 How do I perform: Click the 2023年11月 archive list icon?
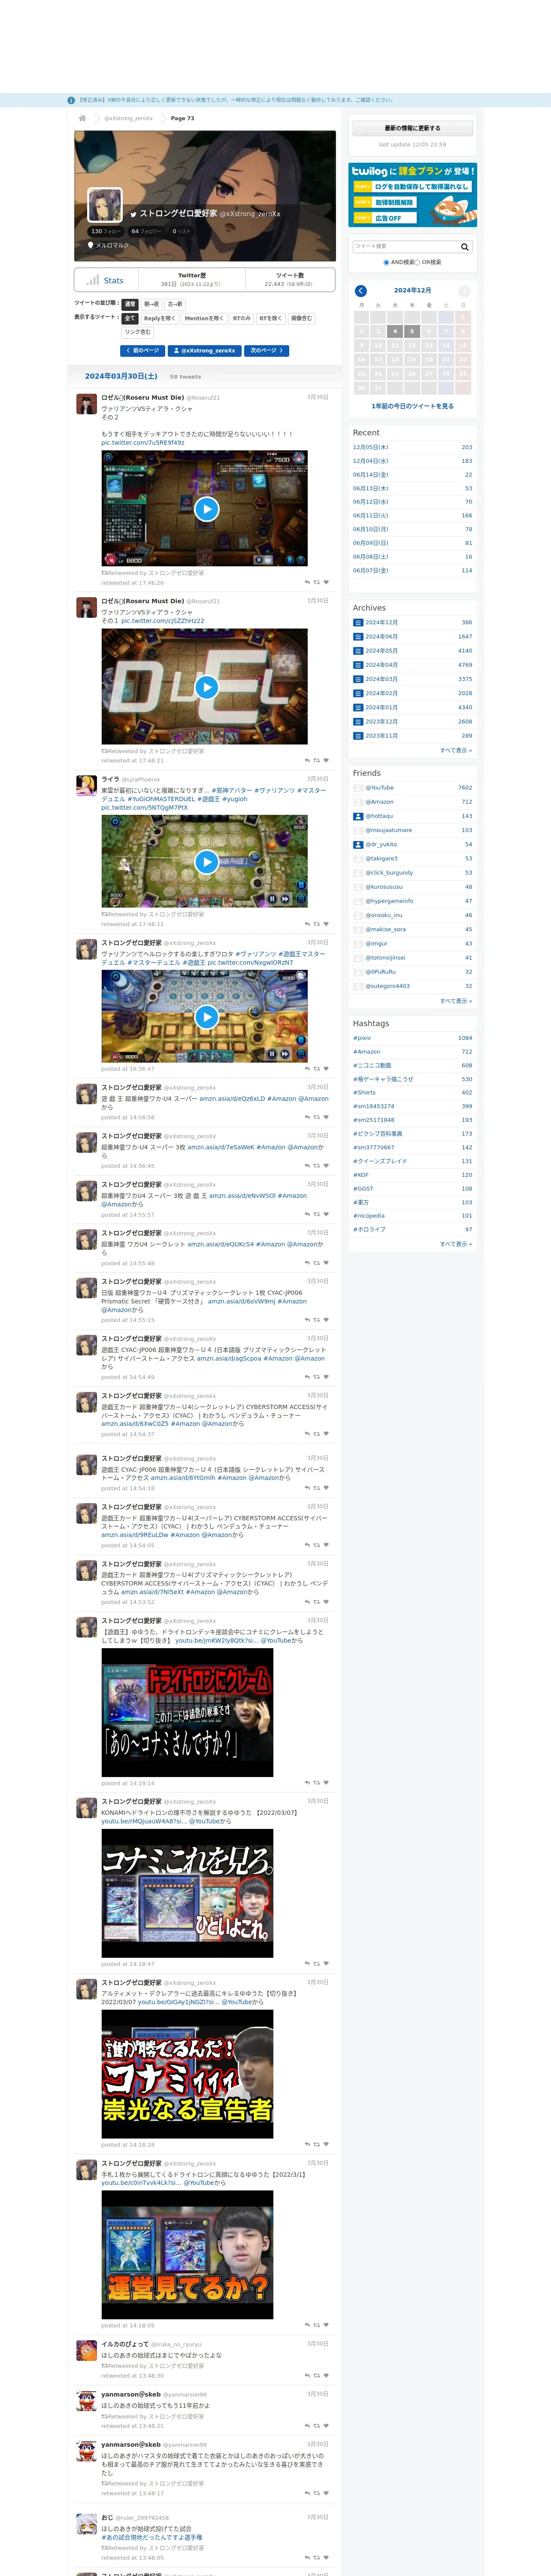(358, 736)
